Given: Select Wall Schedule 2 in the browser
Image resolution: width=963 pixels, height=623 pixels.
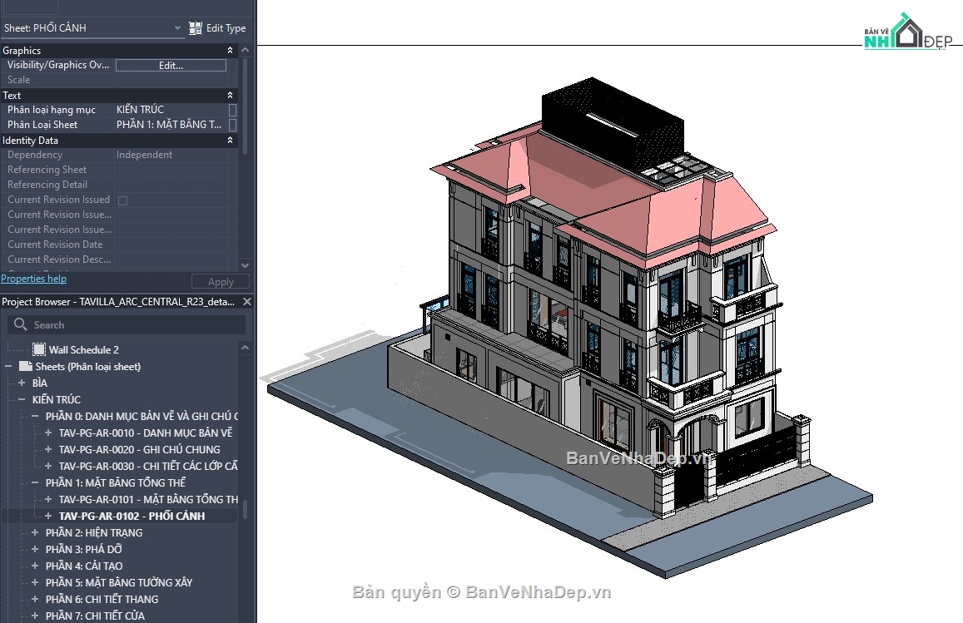Looking at the screenshot, I should coord(83,350).
